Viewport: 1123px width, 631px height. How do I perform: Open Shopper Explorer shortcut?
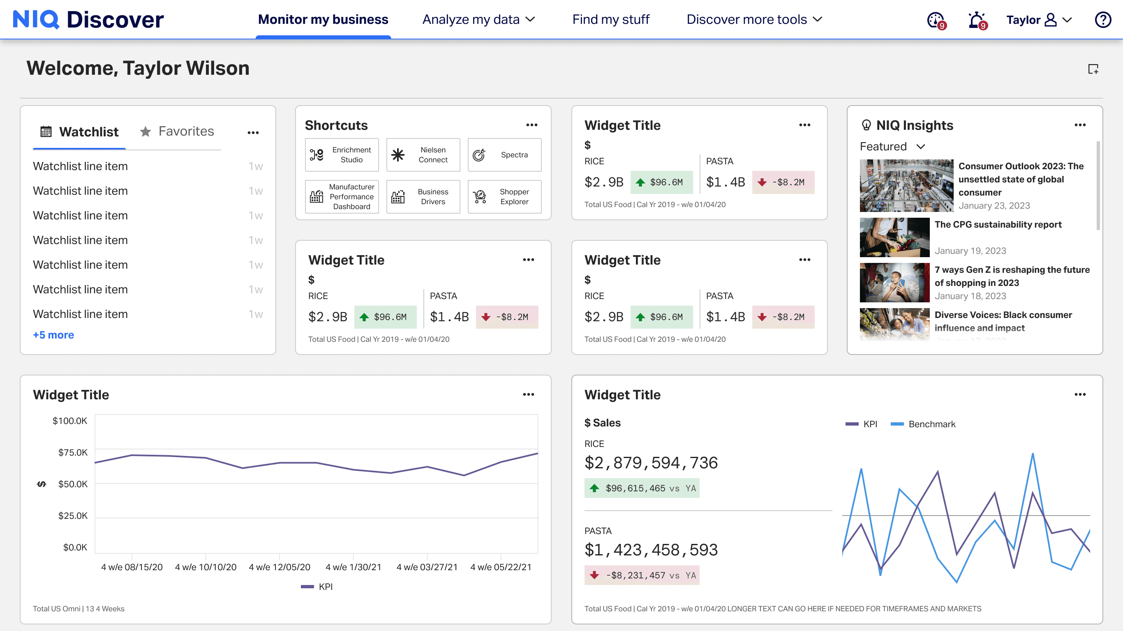(x=504, y=196)
